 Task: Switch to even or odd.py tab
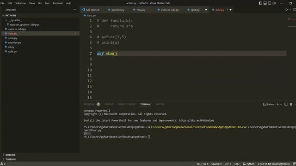(x=170, y=10)
